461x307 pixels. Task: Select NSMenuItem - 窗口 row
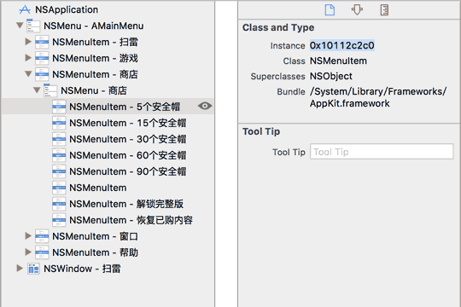107,236
